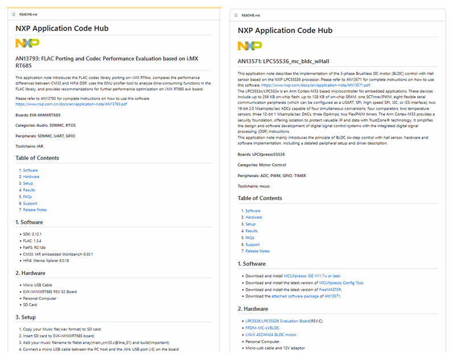Open LINIX 45ZWN24 BLDC motor link
This screenshot has height=359, width=455.
pos(271,335)
